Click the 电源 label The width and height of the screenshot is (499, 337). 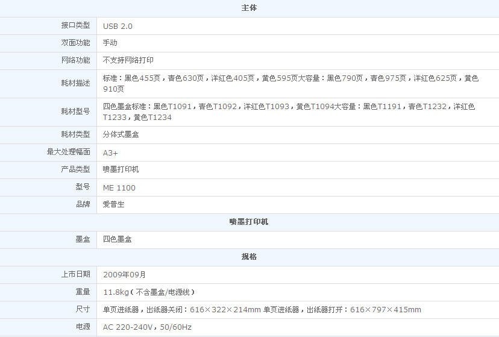(x=83, y=327)
